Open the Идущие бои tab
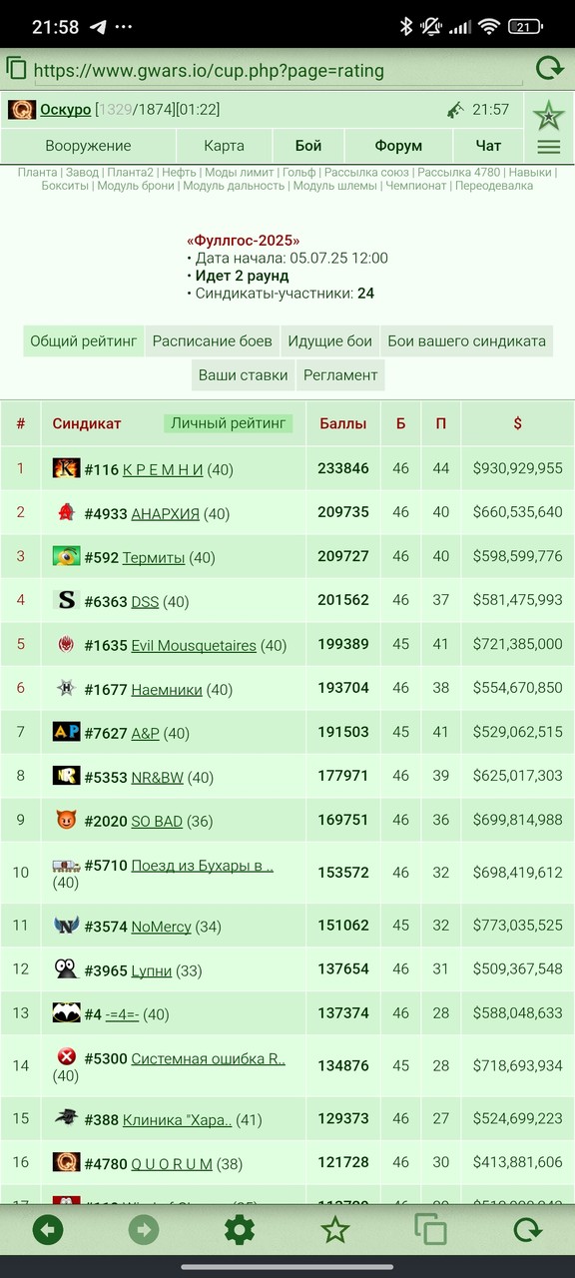 click(330, 341)
